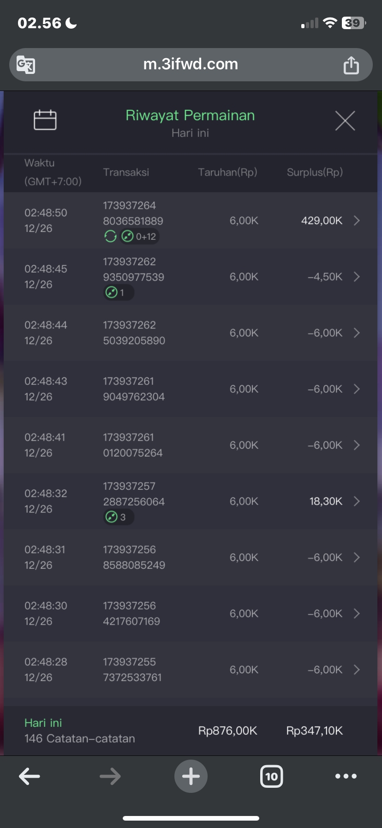Tap the share icon in address bar
Viewport: 382px width, 828px height.
click(351, 65)
